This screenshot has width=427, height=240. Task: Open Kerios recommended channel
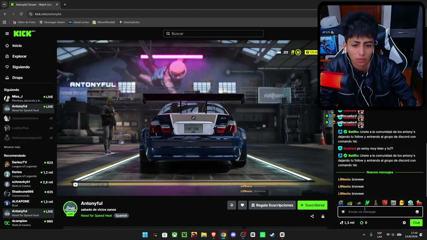(x=28, y=174)
